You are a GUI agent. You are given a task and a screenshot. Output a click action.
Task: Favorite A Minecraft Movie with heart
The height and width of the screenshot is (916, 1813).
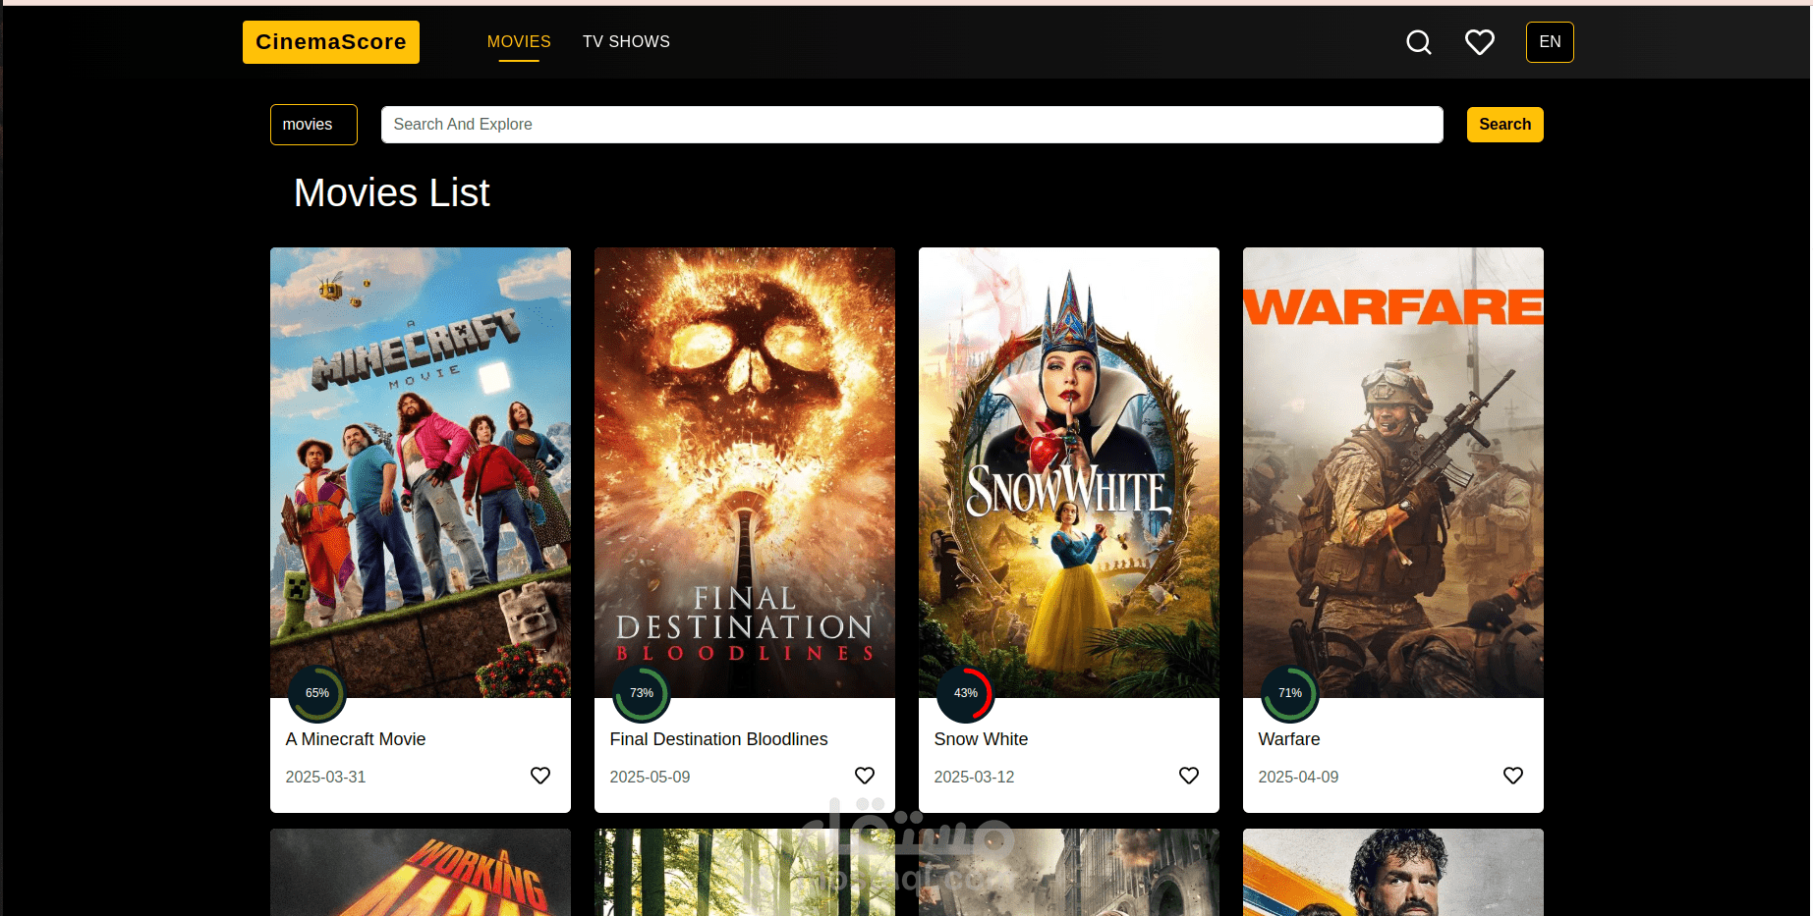pos(540,776)
